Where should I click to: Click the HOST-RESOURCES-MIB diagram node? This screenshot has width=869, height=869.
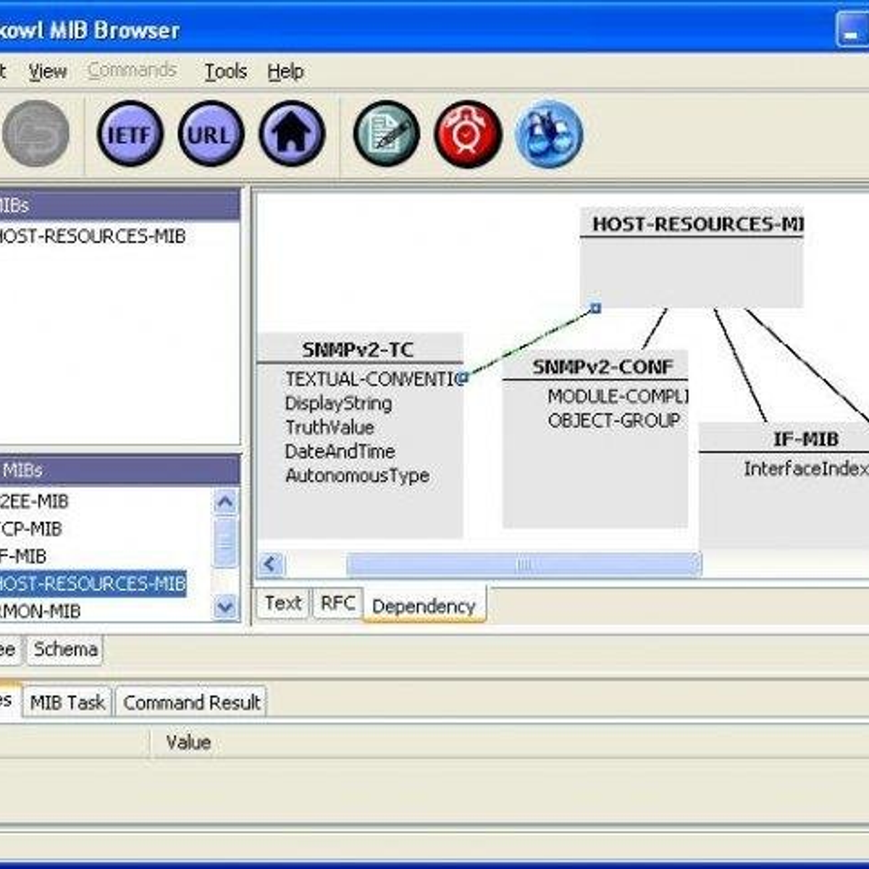tap(692, 257)
